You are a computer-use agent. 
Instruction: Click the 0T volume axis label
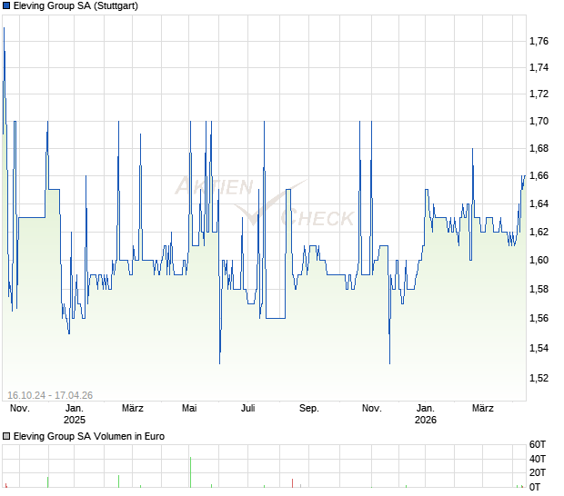[535, 487]
